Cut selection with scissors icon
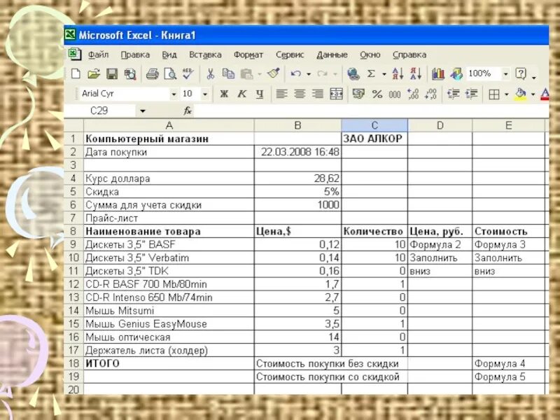 pos(211,74)
